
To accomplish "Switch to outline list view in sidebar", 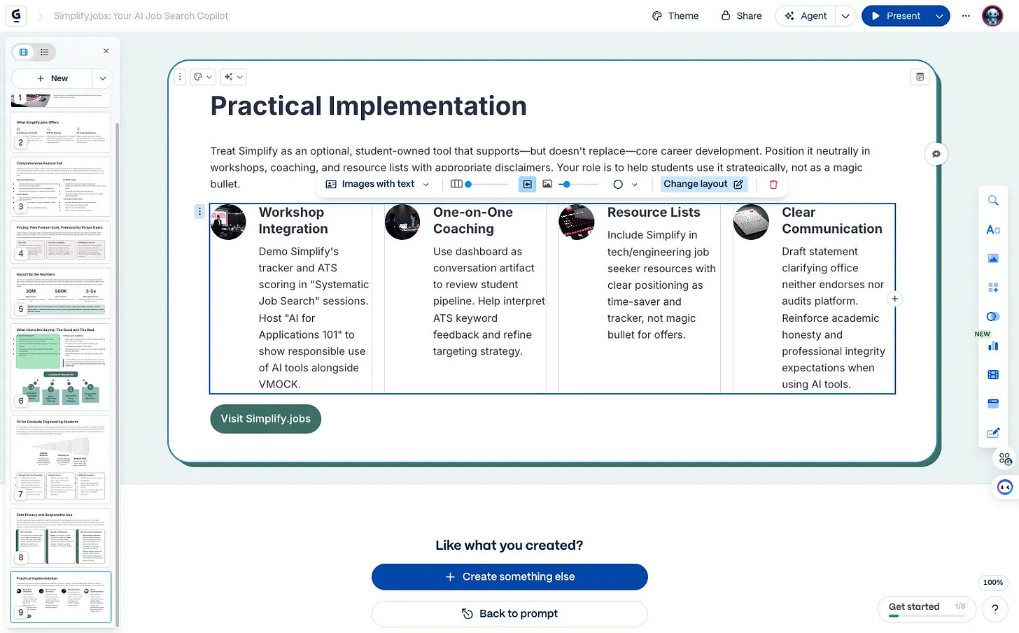I will point(44,52).
